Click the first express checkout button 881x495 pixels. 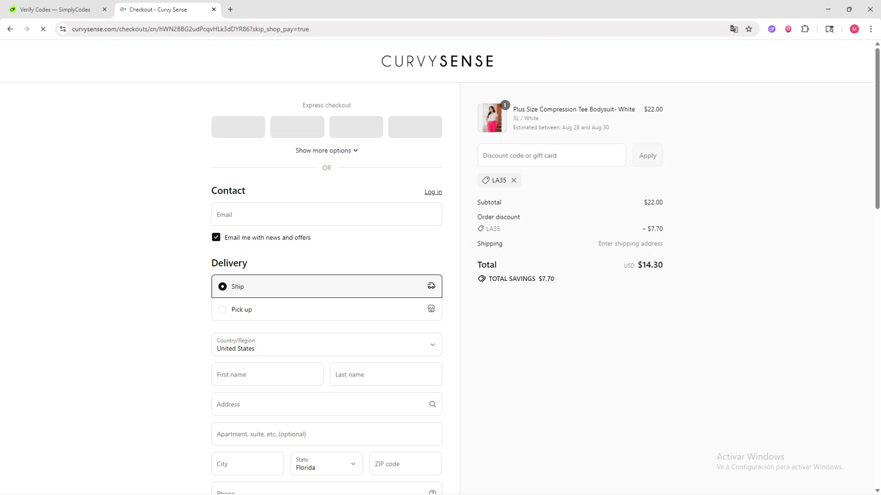point(238,127)
